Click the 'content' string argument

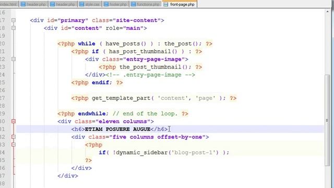[173, 98]
